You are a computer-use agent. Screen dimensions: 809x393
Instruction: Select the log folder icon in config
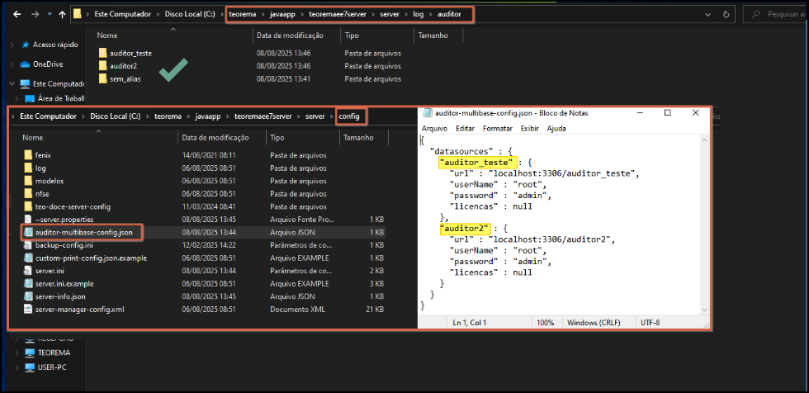pyautogui.click(x=28, y=168)
